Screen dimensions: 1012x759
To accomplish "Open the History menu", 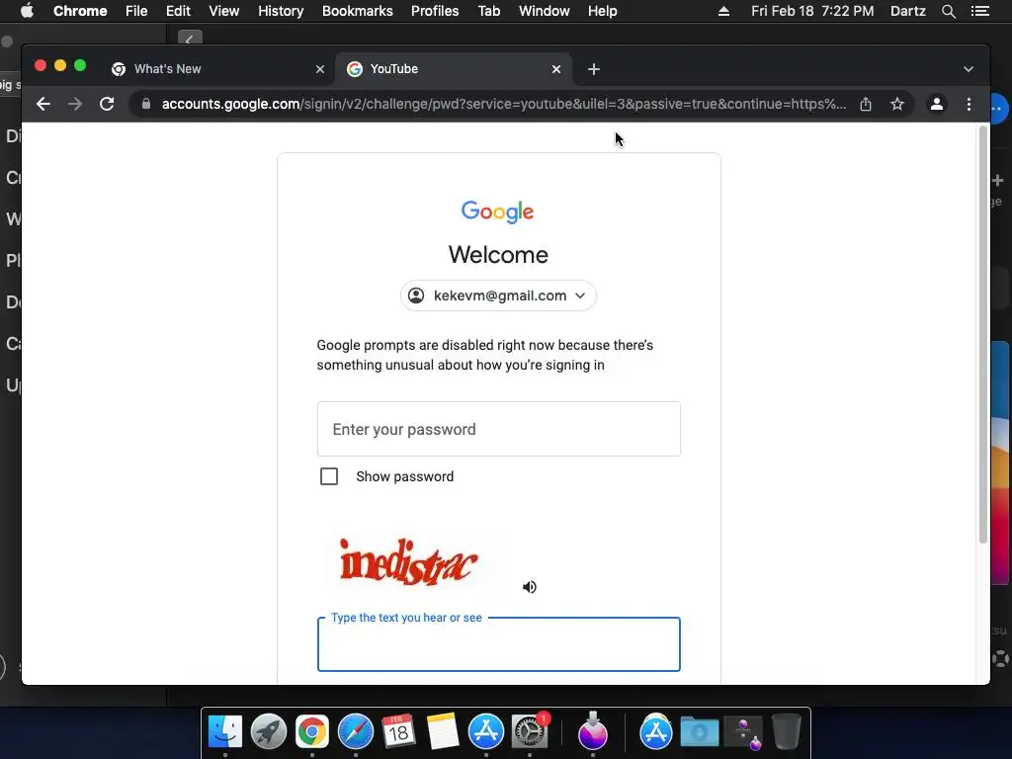I will pyautogui.click(x=281, y=11).
